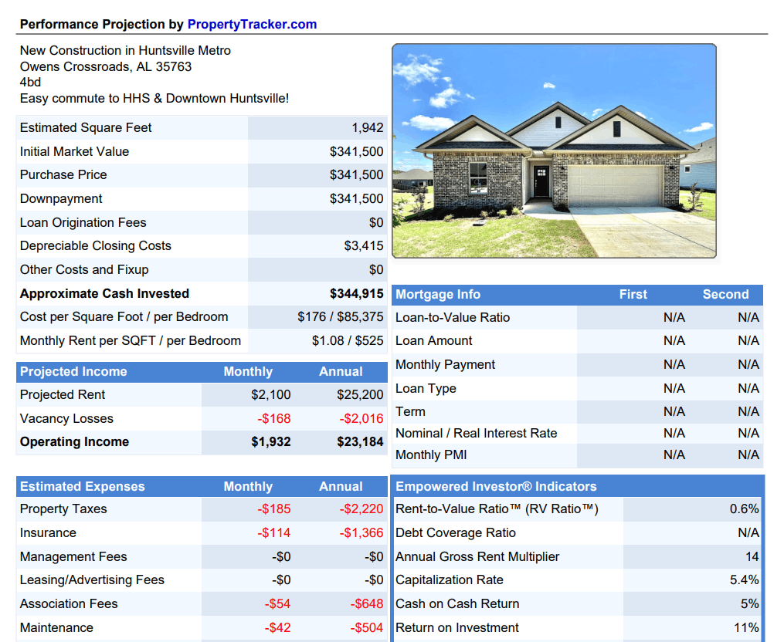Viewport: 784px width, 642px height.
Task: Select the $23,184 annual Operating Income value
Action: pos(360,441)
